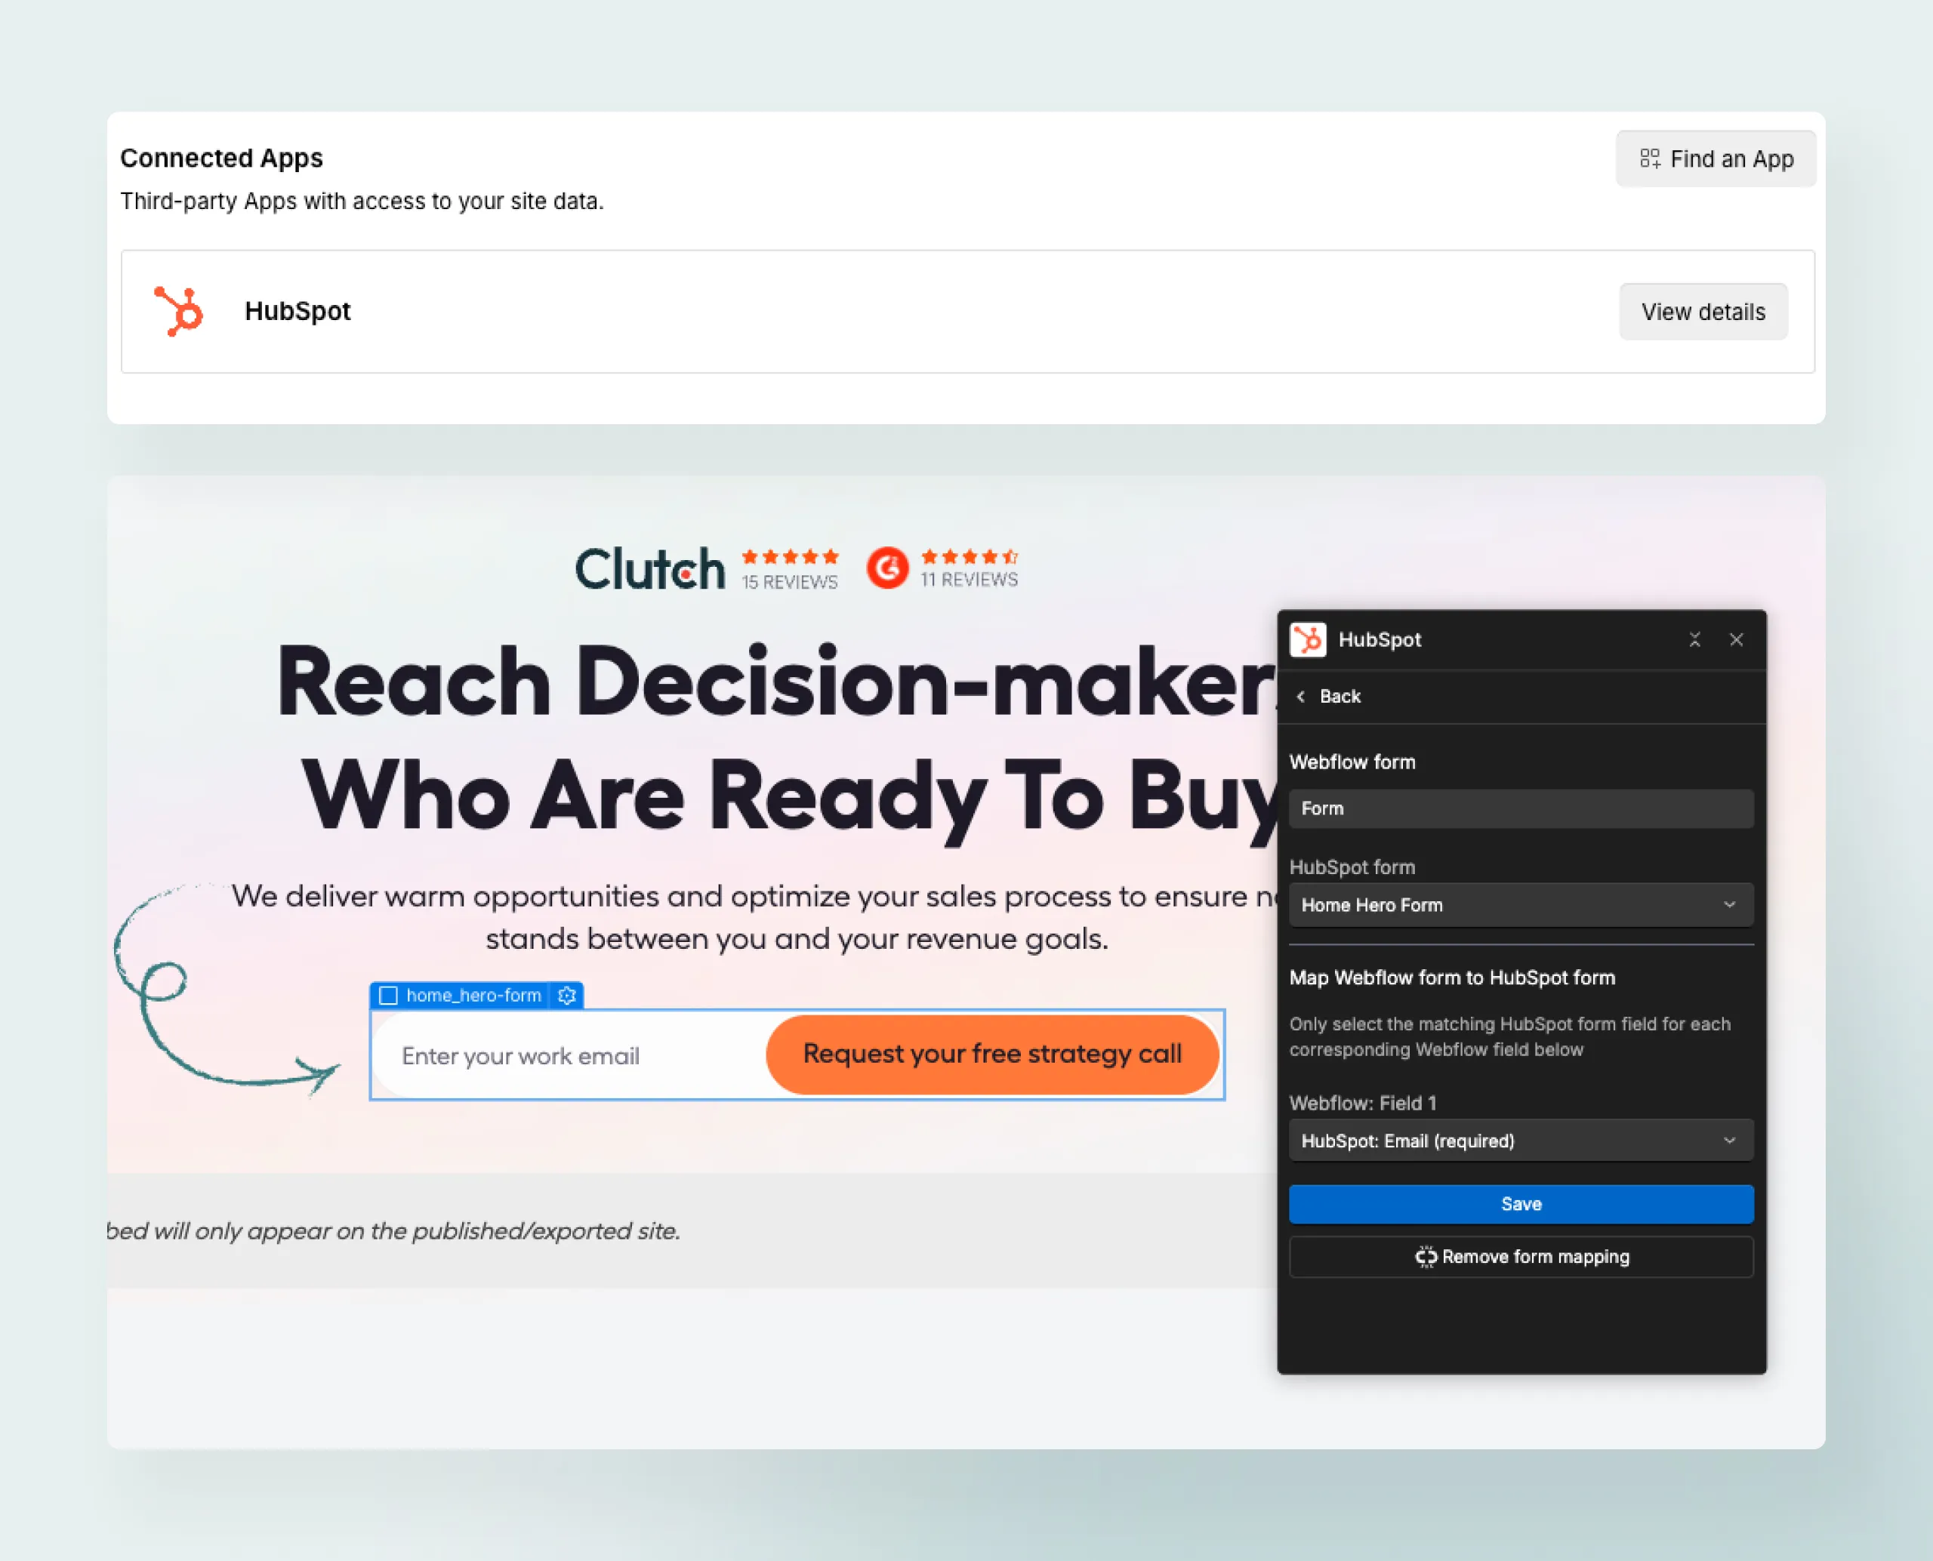Click the G2 logo badge
Screen dimensions: 1933x1561
coord(887,568)
